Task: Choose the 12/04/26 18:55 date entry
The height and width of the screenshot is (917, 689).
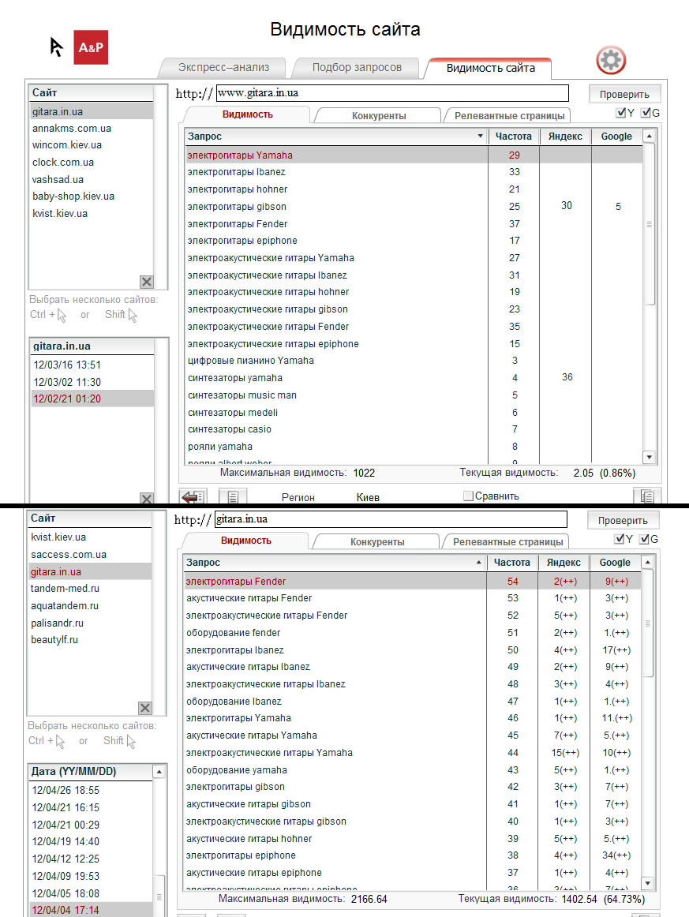Action: coord(91,790)
